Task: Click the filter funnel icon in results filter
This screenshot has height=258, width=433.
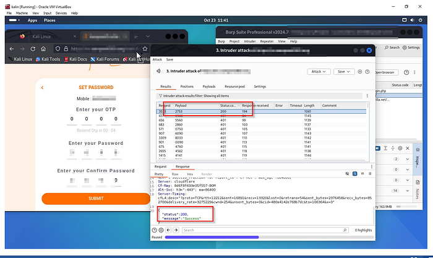Action: [x=160, y=96]
